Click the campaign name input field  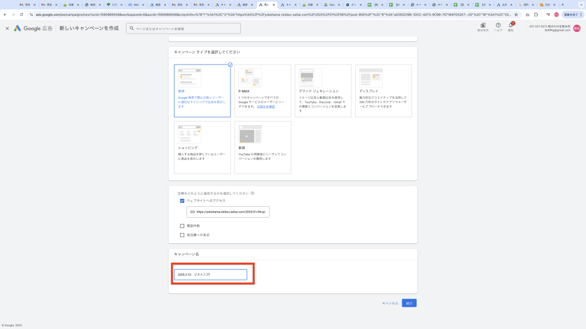pyautogui.click(x=211, y=275)
